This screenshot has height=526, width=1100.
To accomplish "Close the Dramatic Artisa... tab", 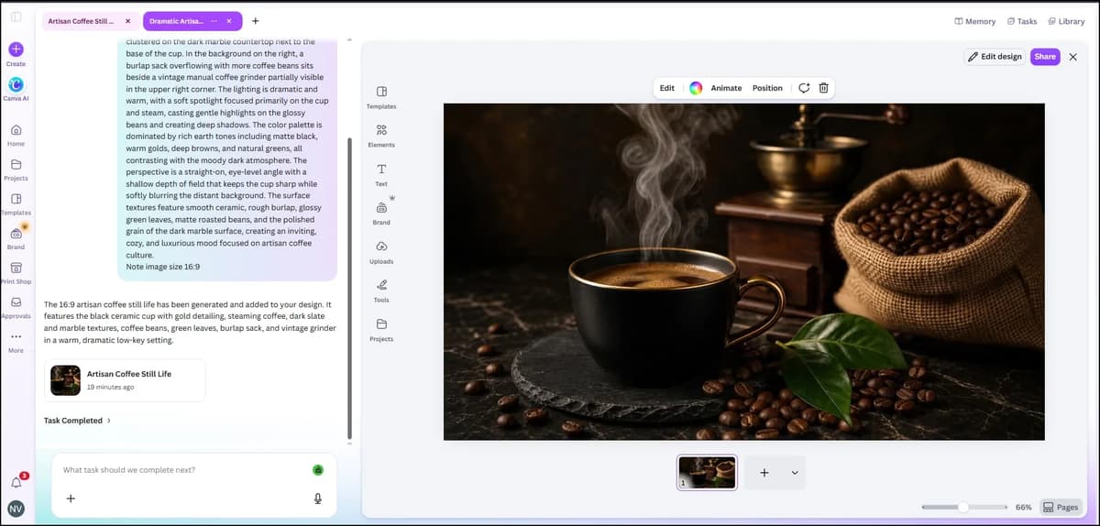I will [229, 21].
